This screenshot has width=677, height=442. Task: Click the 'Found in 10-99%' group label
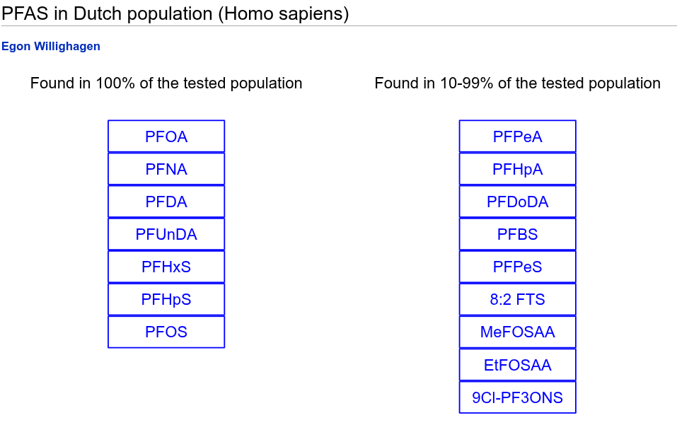(x=517, y=83)
